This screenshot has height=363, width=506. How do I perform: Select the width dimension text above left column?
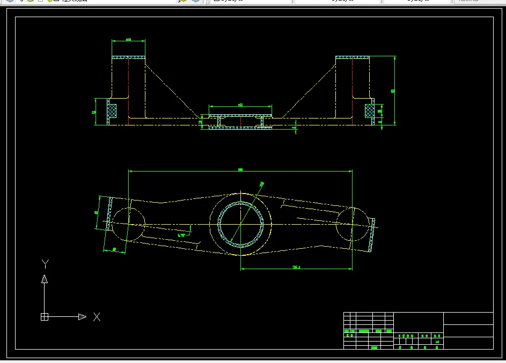click(x=128, y=39)
